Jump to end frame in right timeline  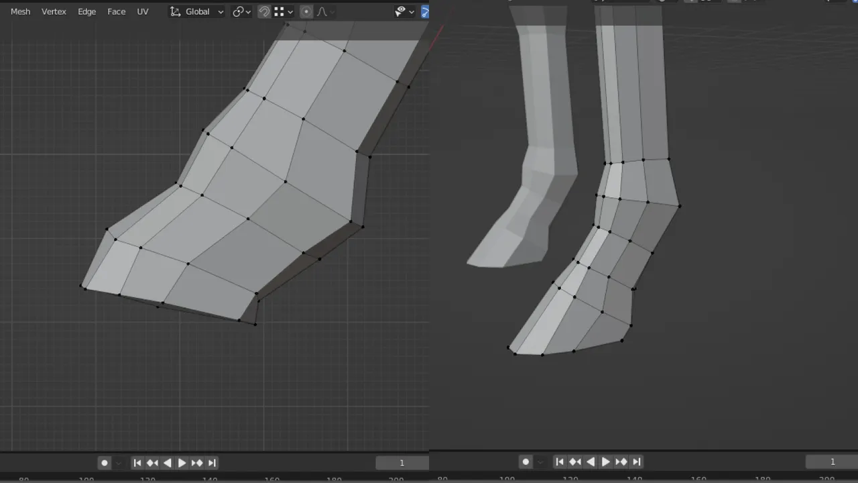click(636, 462)
